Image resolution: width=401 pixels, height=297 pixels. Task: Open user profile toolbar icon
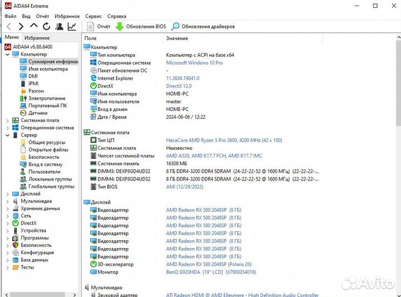tap(60, 26)
